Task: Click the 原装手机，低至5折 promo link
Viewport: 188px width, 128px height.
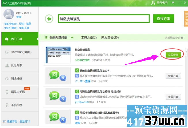Action: [x=19, y=122]
